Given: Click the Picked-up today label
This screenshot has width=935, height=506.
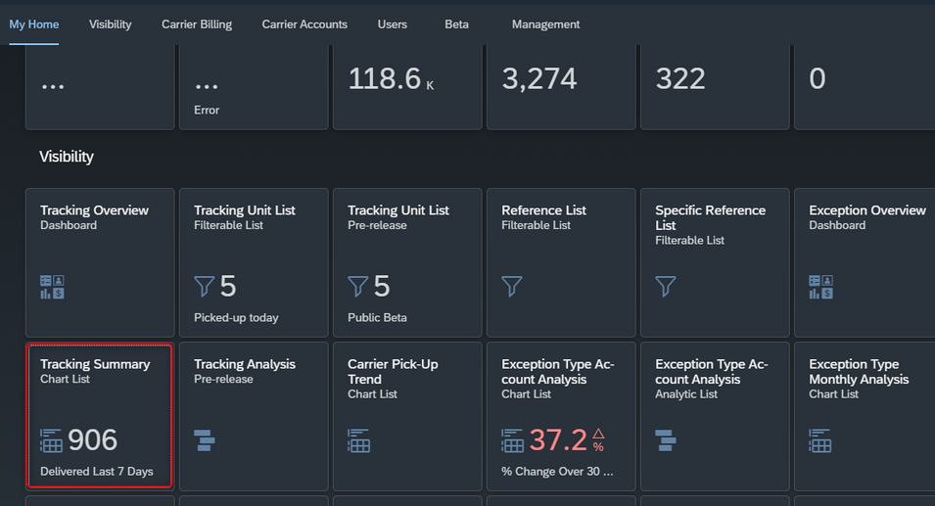Looking at the screenshot, I should coord(236,318).
